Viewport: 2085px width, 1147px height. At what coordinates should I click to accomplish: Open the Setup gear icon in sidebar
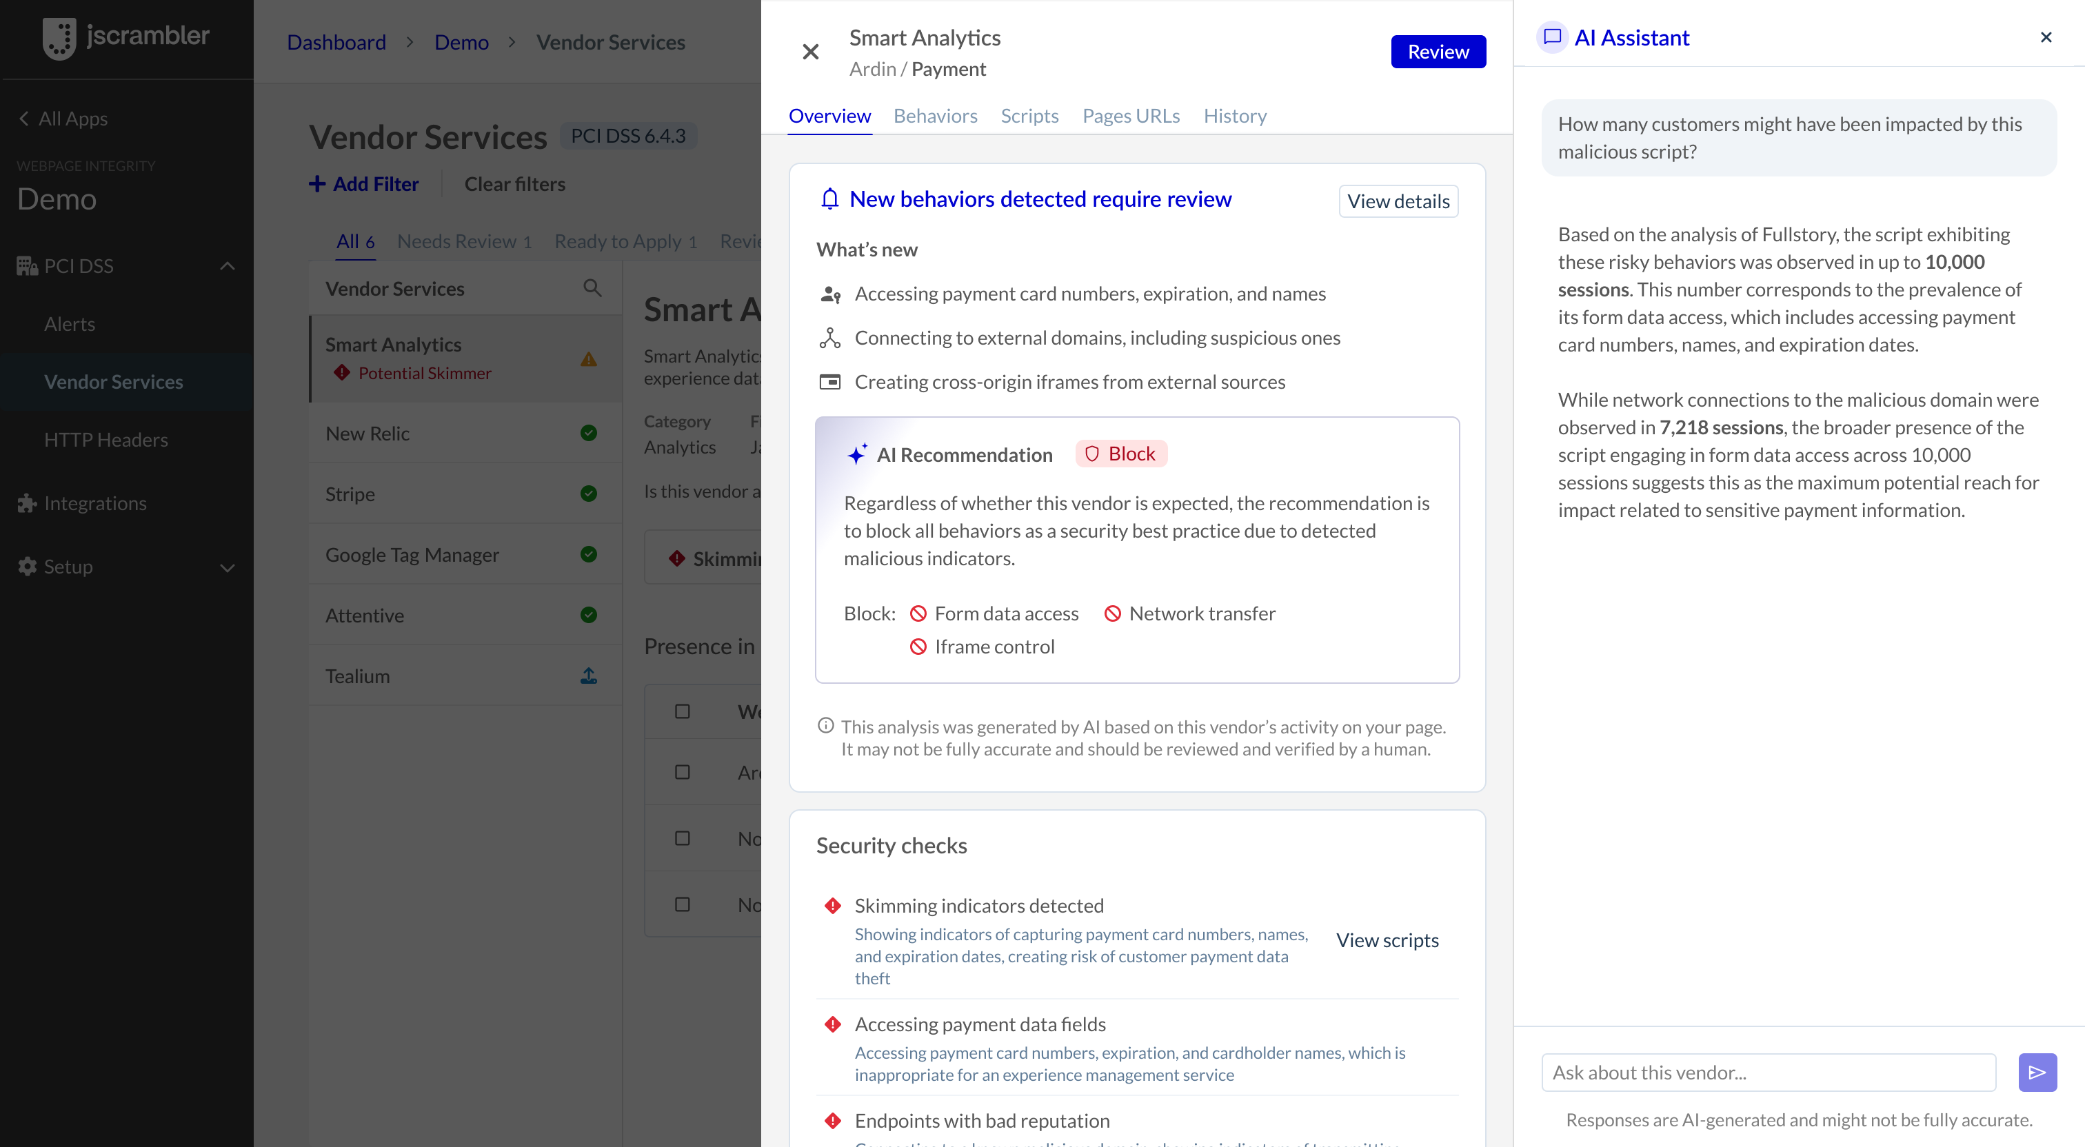coord(26,567)
